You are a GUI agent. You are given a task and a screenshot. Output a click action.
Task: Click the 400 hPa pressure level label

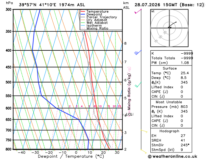(9, 50)
